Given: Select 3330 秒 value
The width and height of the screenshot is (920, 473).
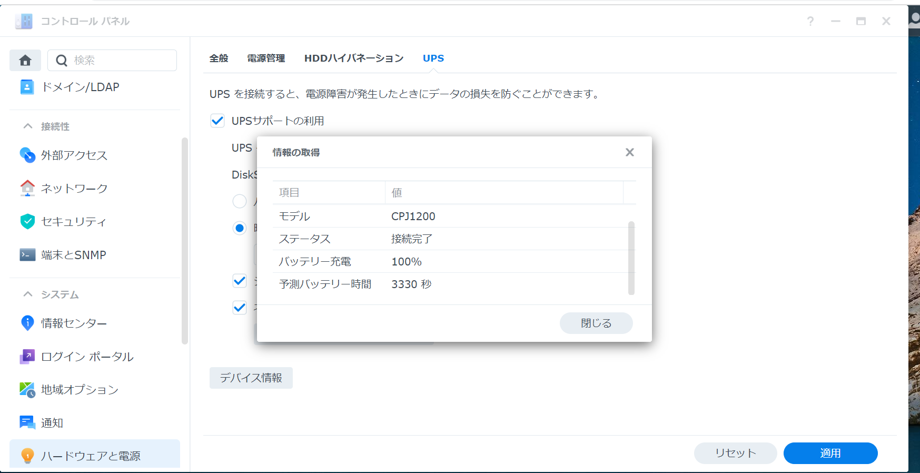Looking at the screenshot, I should pos(411,284).
